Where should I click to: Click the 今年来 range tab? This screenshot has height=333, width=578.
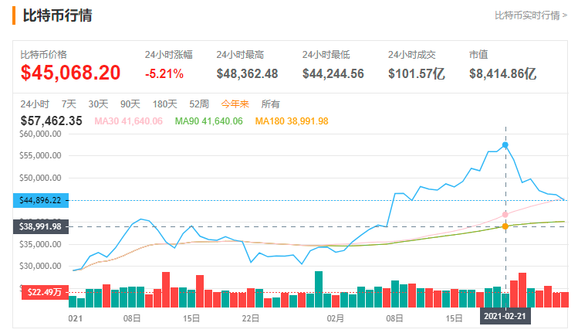click(x=235, y=104)
